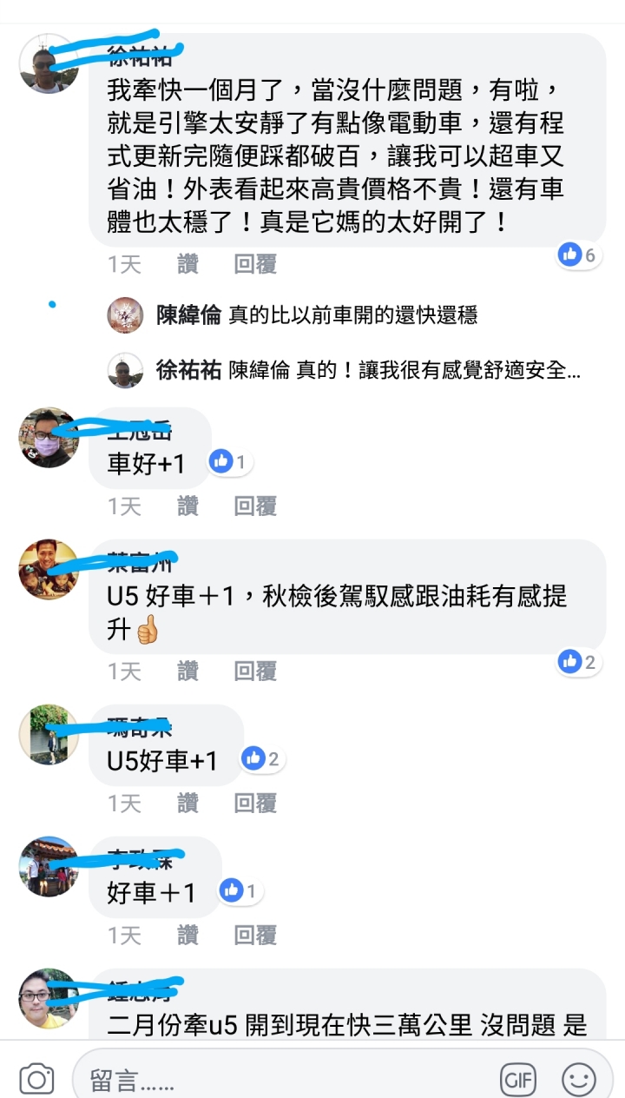The height and width of the screenshot is (1098, 625).
Task: Open 陳緯倫's profile name link
Action: 188,315
